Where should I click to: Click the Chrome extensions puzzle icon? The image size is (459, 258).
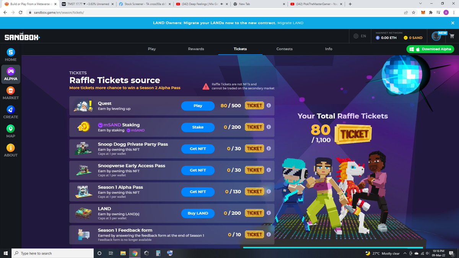(x=431, y=12)
